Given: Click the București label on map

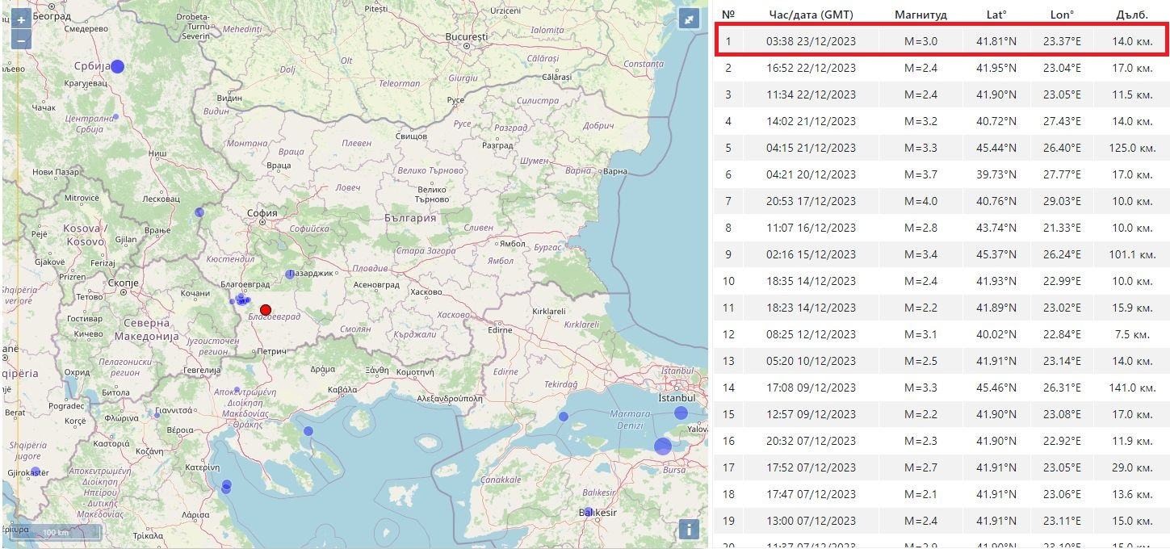Looking at the screenshot, I should tap(466, 37).
